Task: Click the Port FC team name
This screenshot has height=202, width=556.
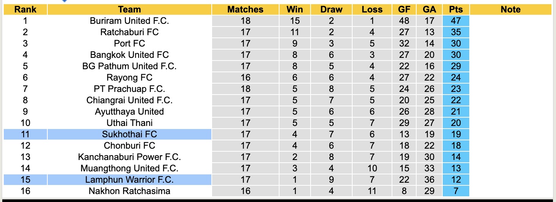Action: [x=129, y=44]
